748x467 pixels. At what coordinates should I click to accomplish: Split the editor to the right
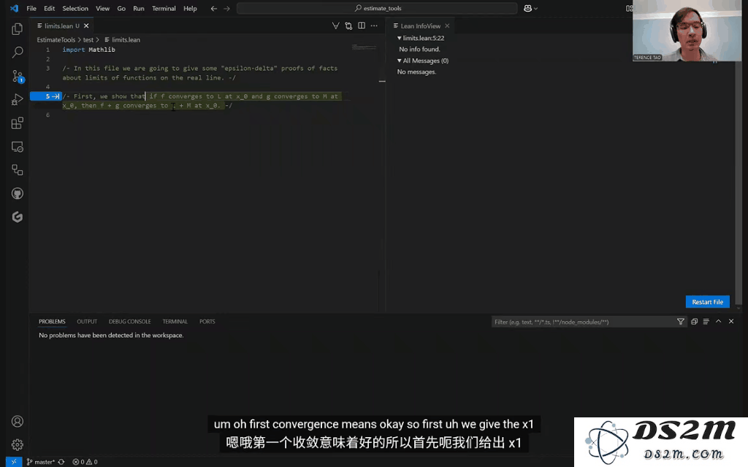coord(362,26)
